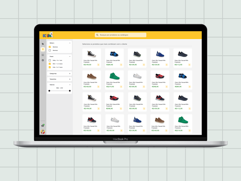The height and width of the screenshot is (181, 241).
Task: Add third-row R$159,90 red-navy sneaker to cart
Action: pyautogui.click(x=166, y=109)
